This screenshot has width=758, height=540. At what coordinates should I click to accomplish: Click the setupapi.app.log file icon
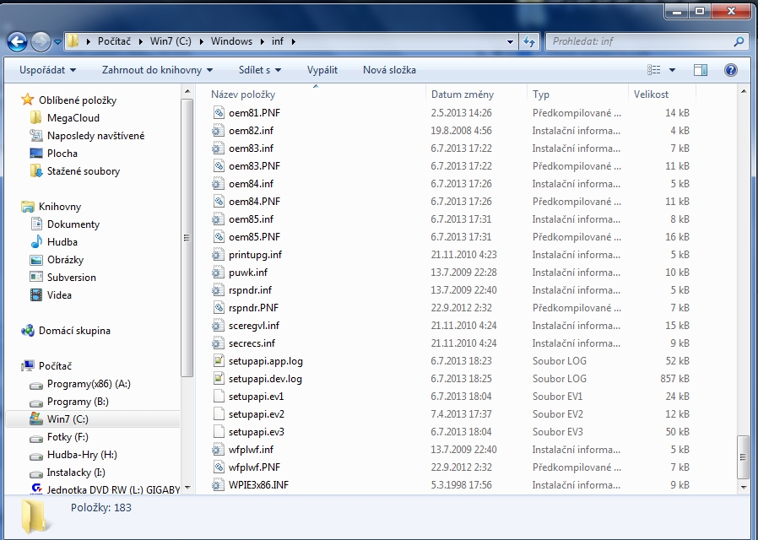point(219,361)
